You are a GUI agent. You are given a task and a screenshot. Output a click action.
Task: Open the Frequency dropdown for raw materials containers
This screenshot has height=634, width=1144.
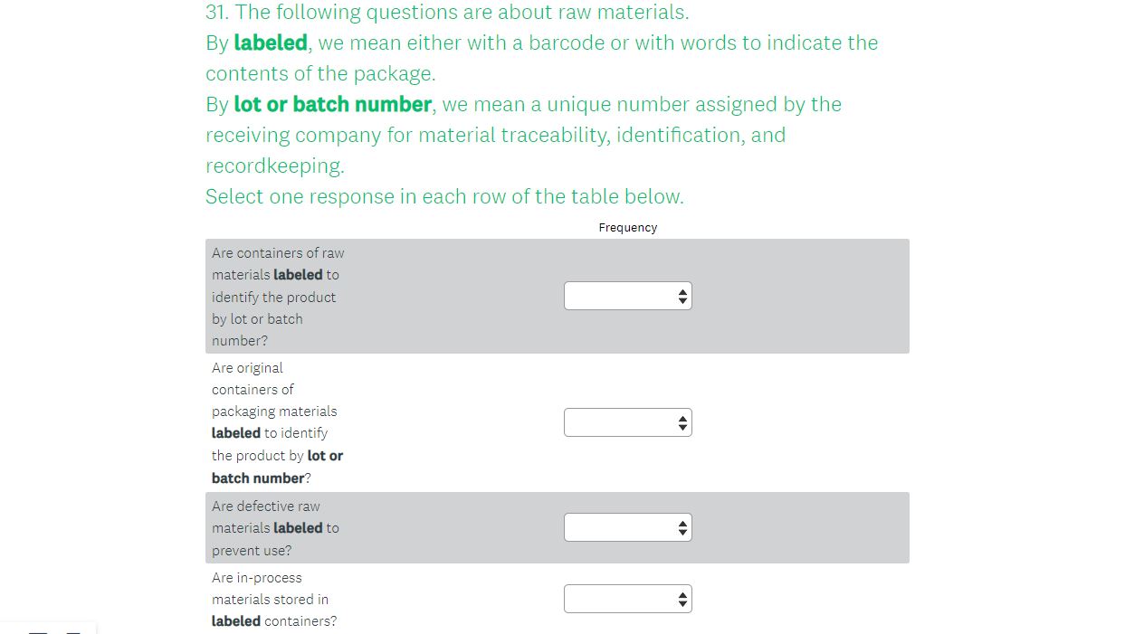click(627, 296)
